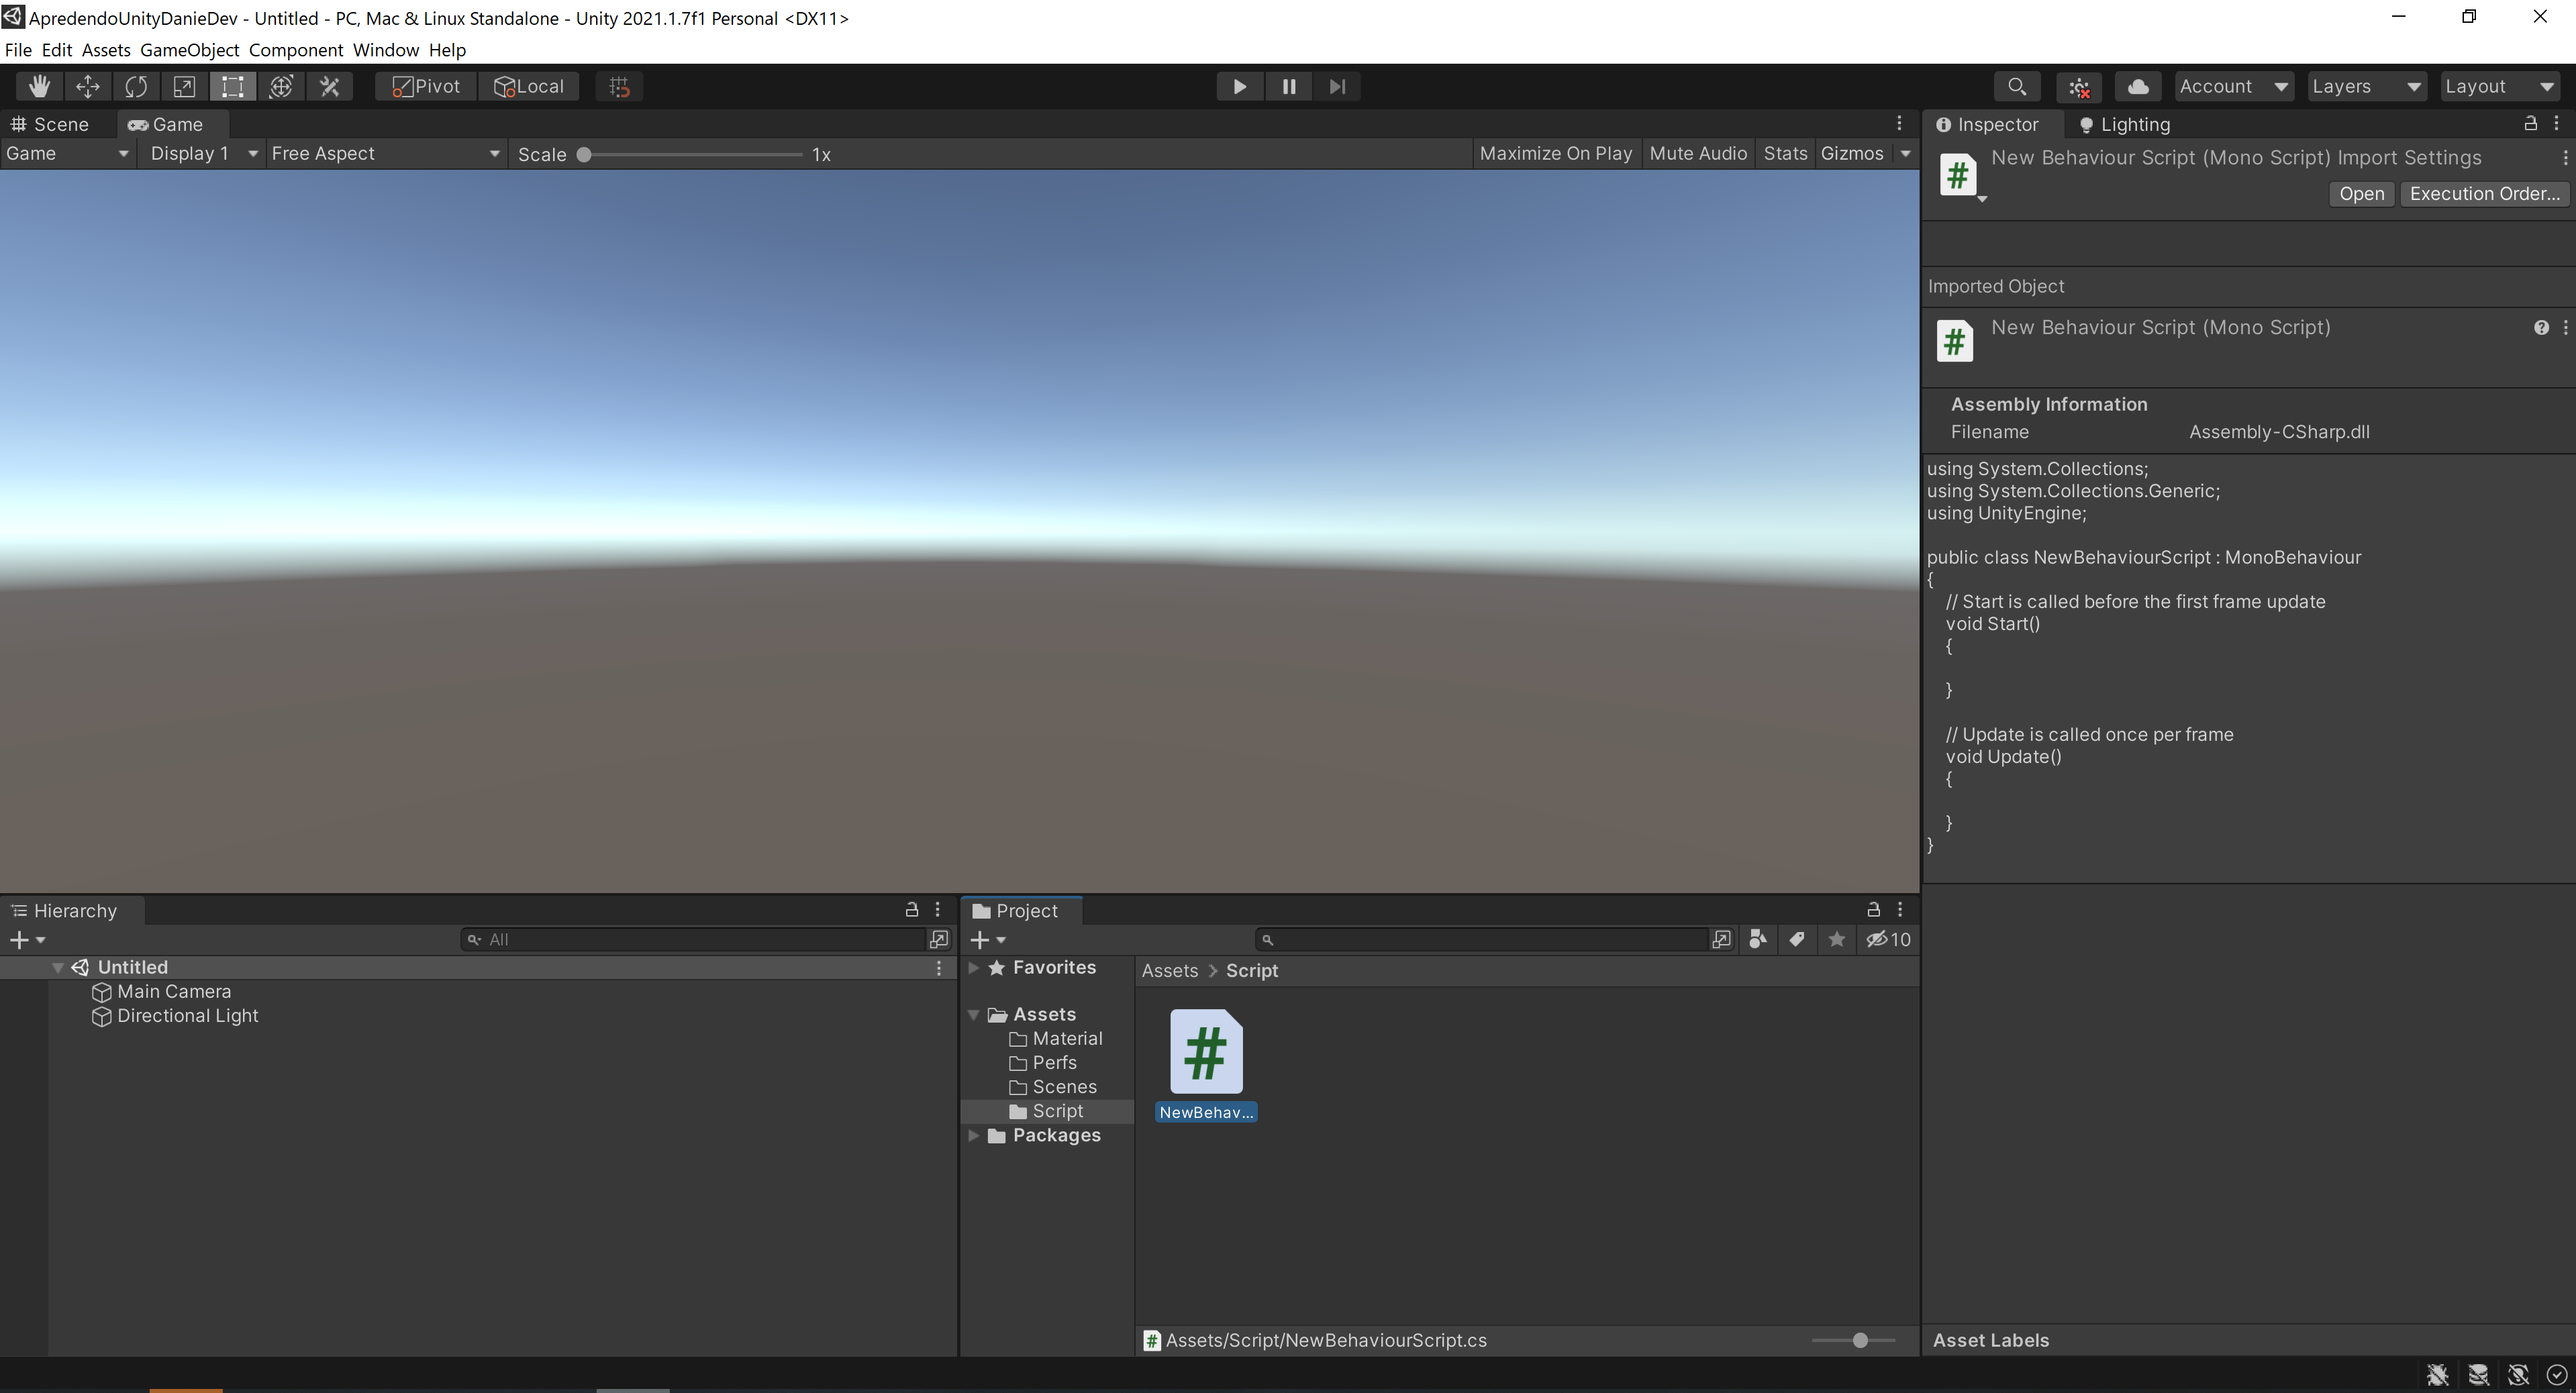The width and height of the screenshot is (2576, 1393).
Task: Click the Execution Order button
Action: 2484,194
